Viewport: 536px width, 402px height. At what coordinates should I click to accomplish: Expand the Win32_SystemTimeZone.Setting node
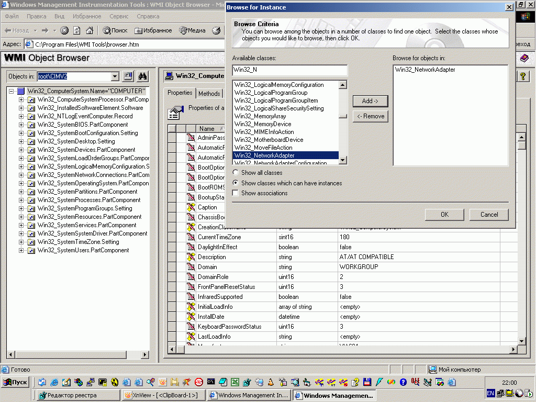coord(21,242)
